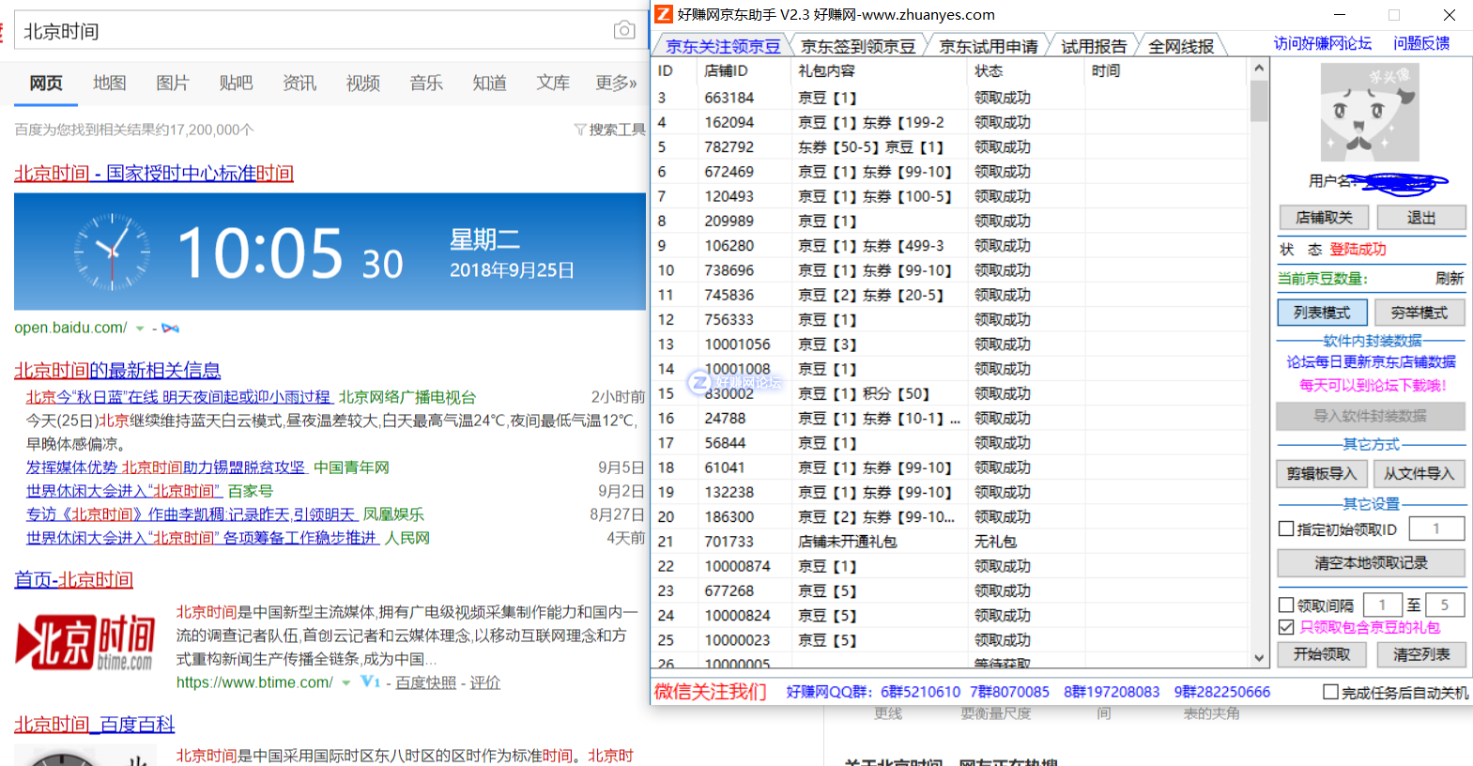Click the red Z app logo in title bar
The height and width of the screenshot is (766, 1473).
(x=664, y=14)
